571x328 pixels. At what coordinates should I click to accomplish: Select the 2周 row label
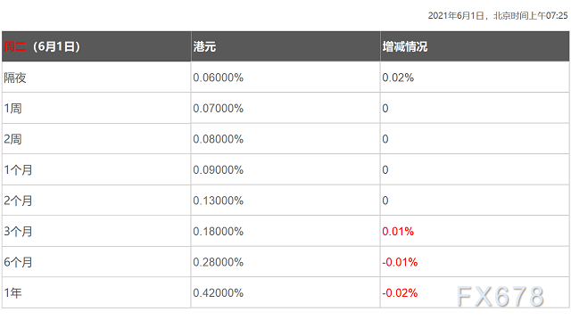[x=12, y=139]
